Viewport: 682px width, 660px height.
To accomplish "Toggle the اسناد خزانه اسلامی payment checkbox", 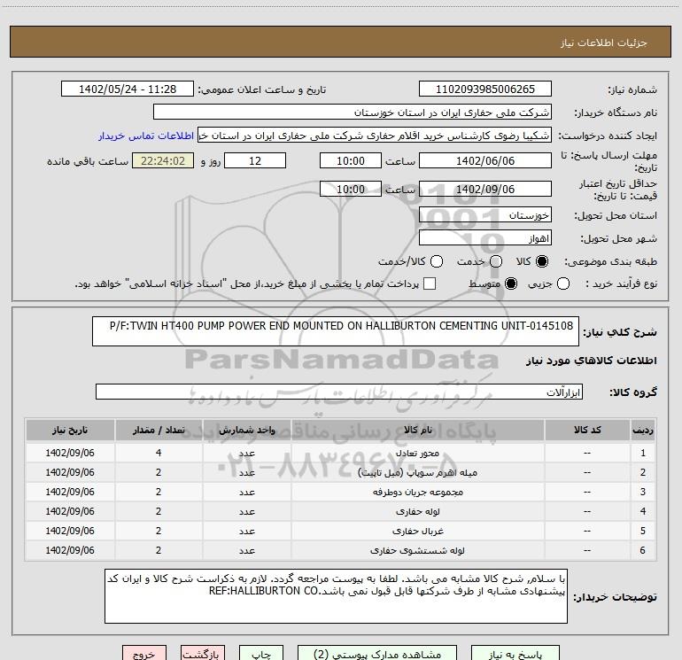I will click(430, 284).
